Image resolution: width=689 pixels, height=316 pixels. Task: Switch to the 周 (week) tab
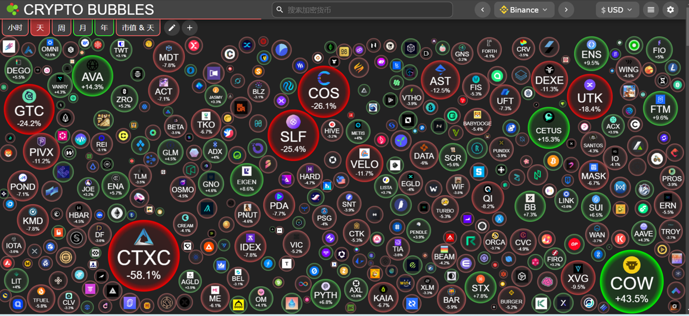click(x=61, y=27)
